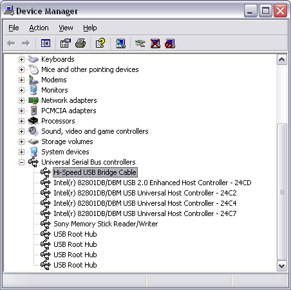Click the Storage volumes drive icon
Viewport: 291px width, 290px height.
33,141
